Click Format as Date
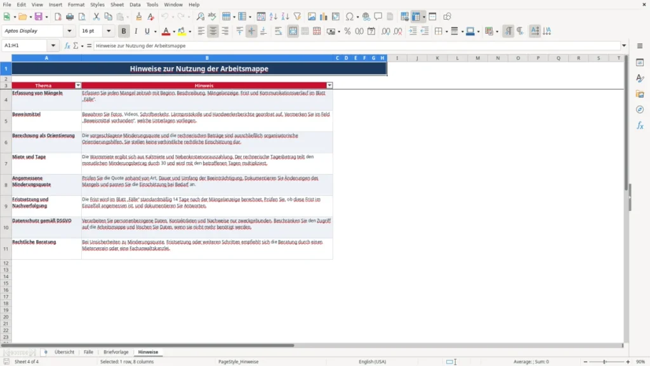 coord(371,31)
